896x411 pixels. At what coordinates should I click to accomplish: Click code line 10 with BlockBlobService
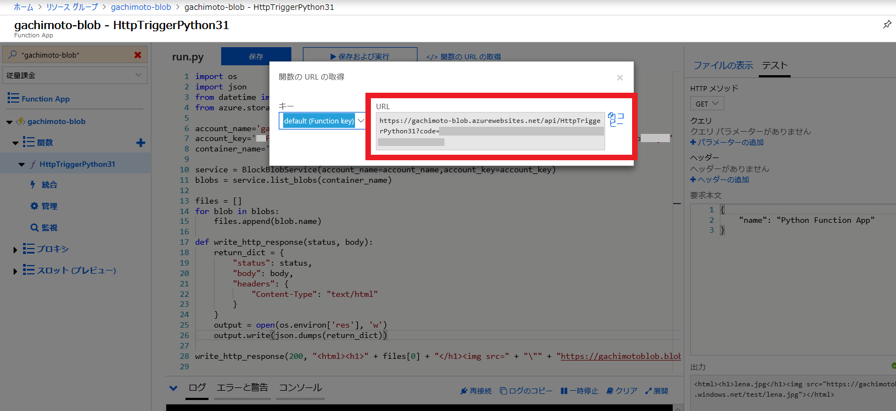click(375, 170)
